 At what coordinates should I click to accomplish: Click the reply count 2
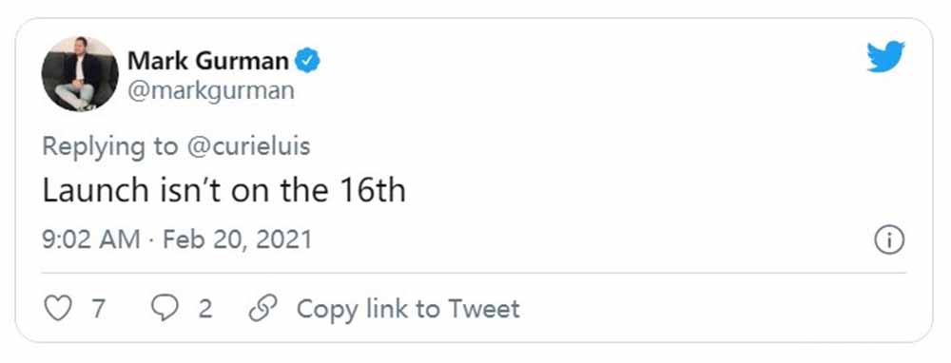[x=205, y=310]
